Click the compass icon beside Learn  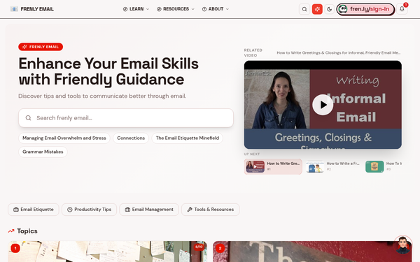tap(125, 9)
